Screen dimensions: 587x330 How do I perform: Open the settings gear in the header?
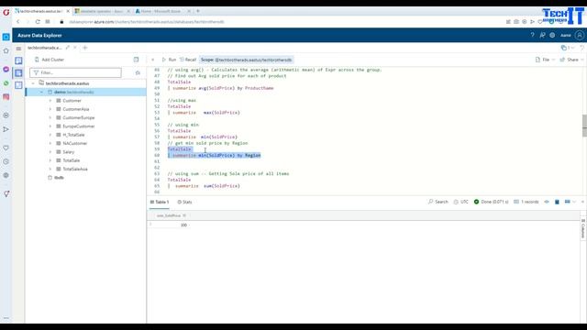552,35
